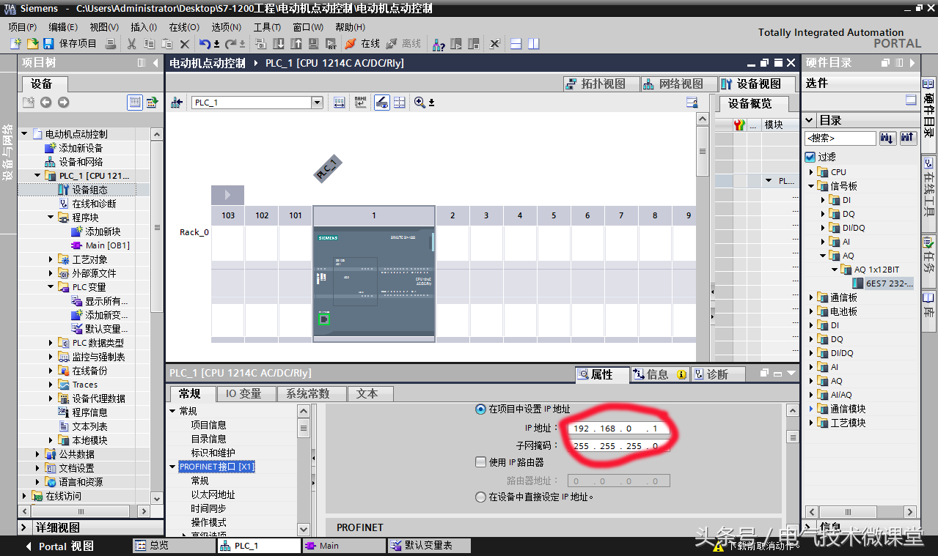Open the Main editor taskbar button
Screen dimensions: 938x556
[344, 546]
